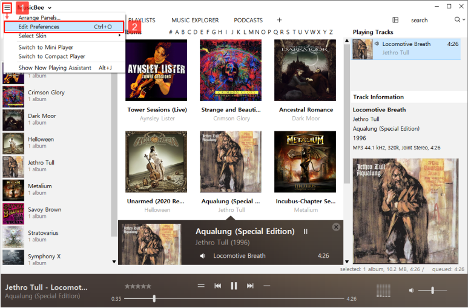Click artist list scroll down arrow
Screen dimensions: 468x308
tap(114, 262)
